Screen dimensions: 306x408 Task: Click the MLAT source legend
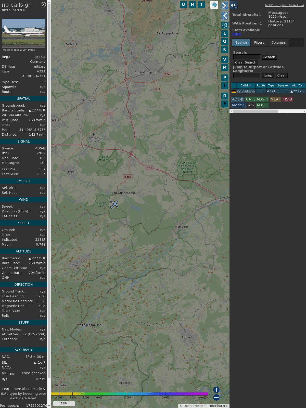coord(275,99)
